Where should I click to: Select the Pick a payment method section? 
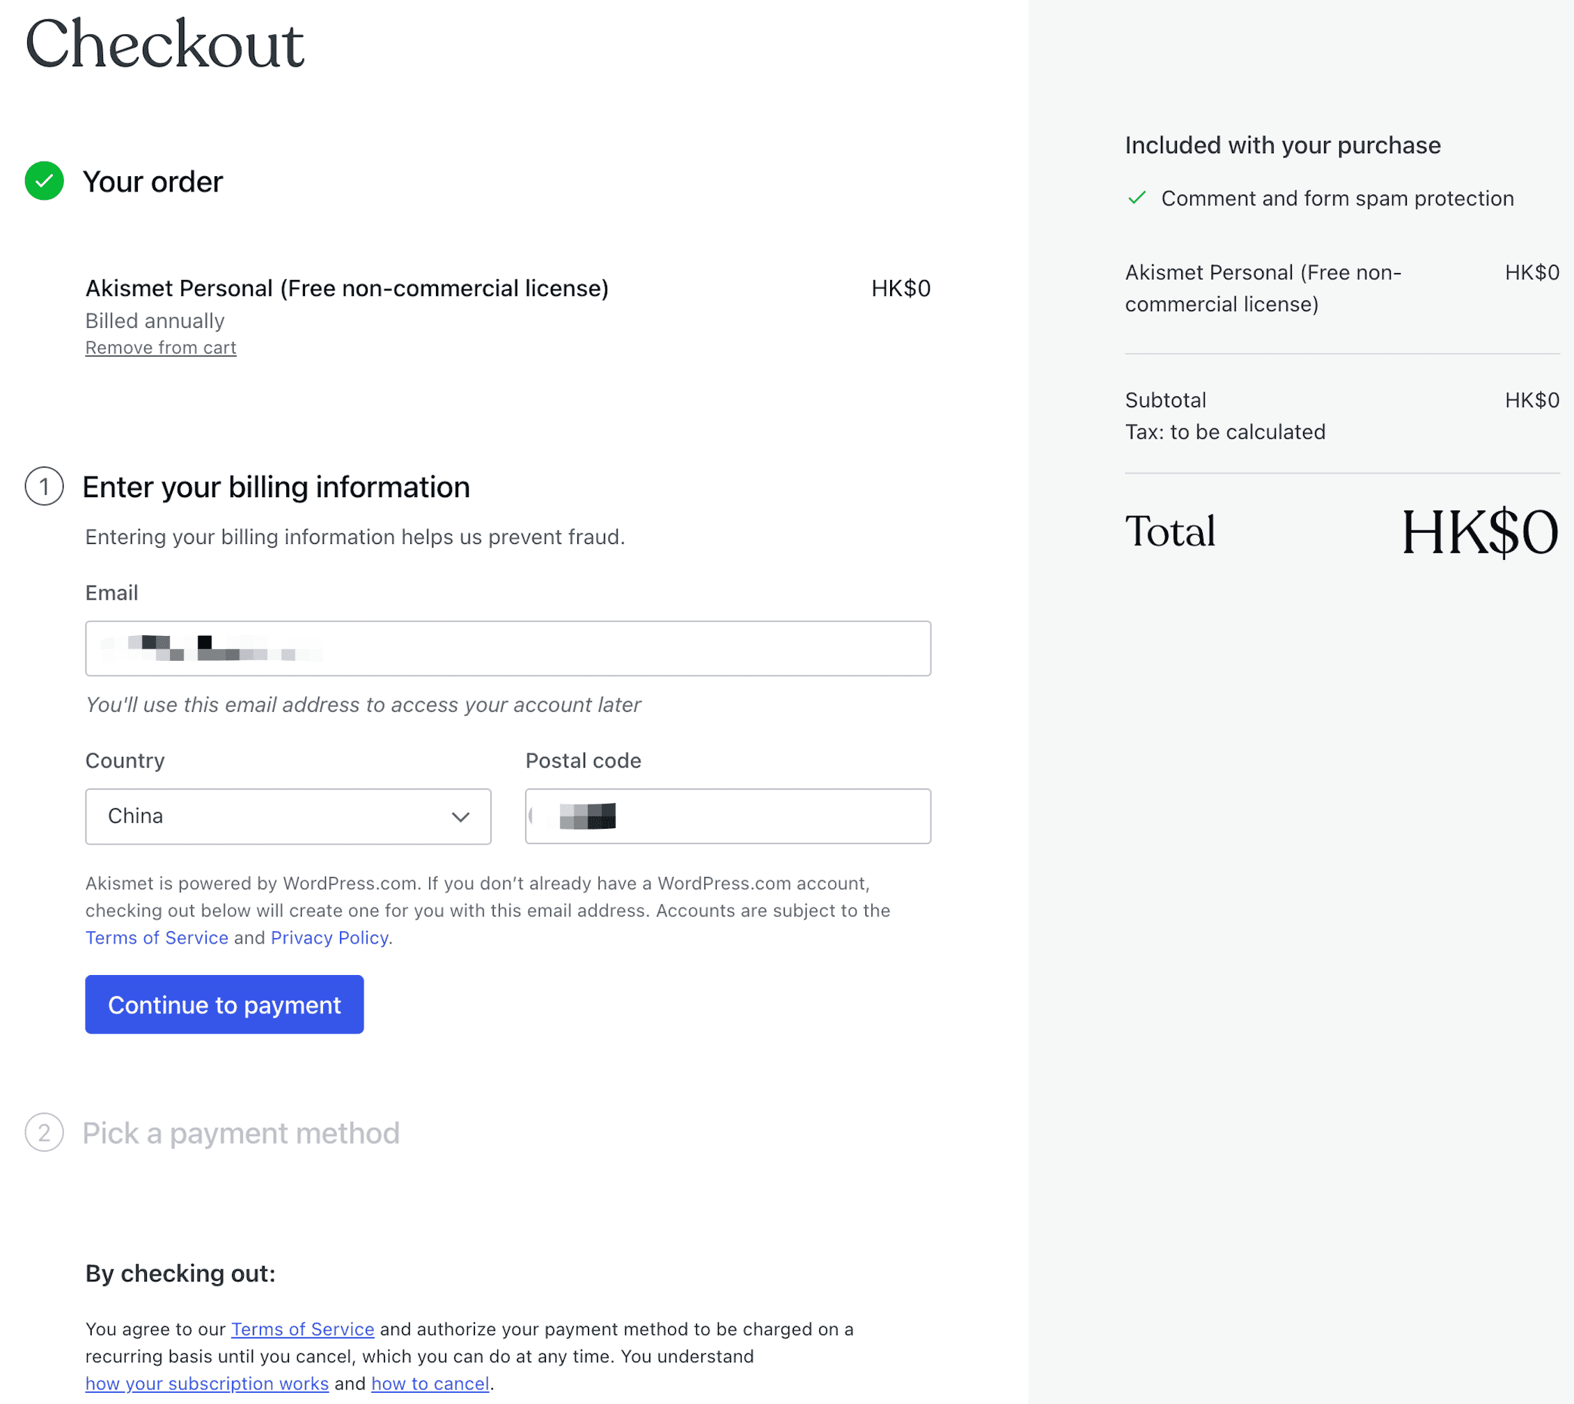coord(240,1132)
